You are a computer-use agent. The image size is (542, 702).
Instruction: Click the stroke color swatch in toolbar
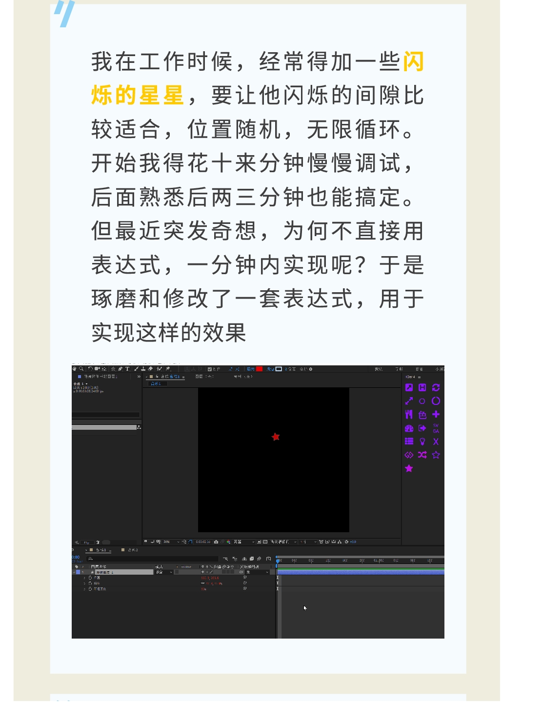pos(279,369)
